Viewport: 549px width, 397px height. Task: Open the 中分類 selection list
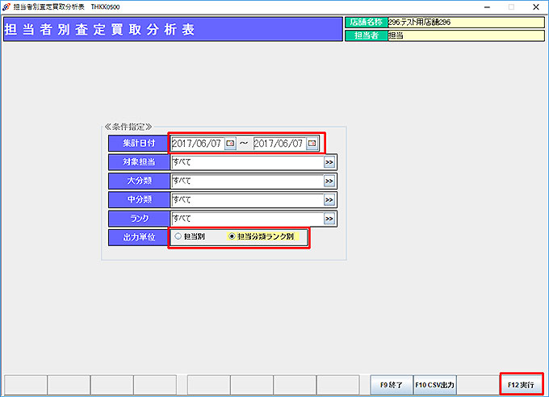[329, 200]
